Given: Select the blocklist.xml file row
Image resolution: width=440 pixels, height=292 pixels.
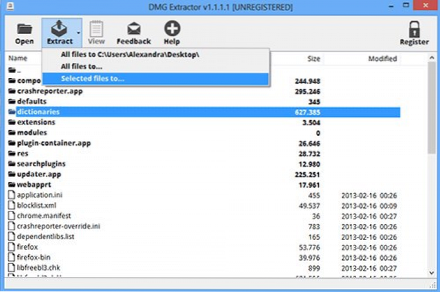Looking at the screenshot, I should pos(38,205).
